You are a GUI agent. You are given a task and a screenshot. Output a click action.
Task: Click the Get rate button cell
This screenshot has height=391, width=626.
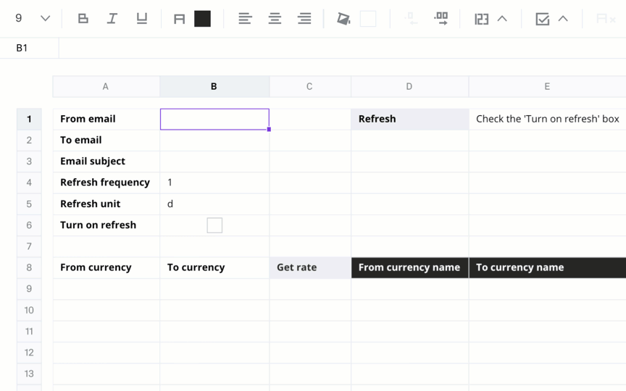click(310, 268)
